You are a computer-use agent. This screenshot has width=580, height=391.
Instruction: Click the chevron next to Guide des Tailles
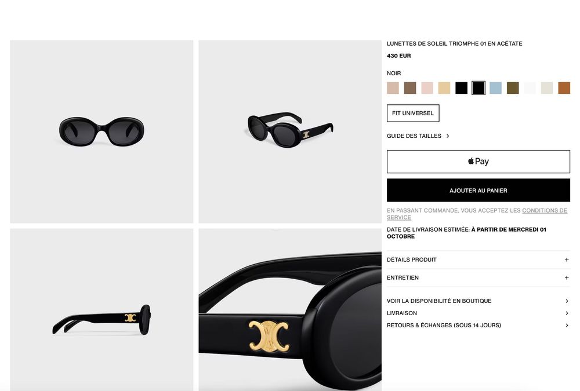pyautogui.click(x=448, y=136)
